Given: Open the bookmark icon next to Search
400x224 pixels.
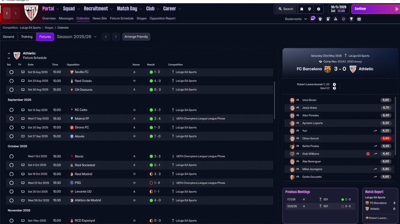Looking at the screenshot, I should pyautogui.click(x=302, y=9).
